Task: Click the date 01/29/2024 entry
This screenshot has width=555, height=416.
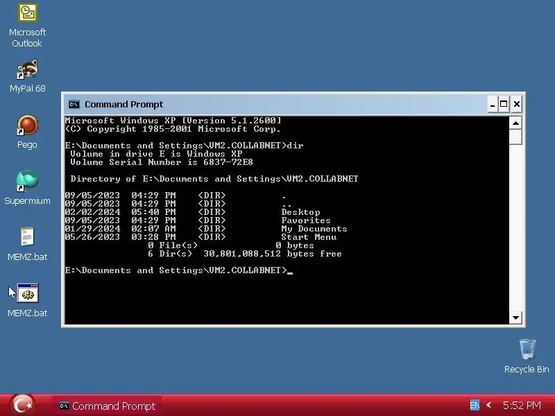Action: 92,229
